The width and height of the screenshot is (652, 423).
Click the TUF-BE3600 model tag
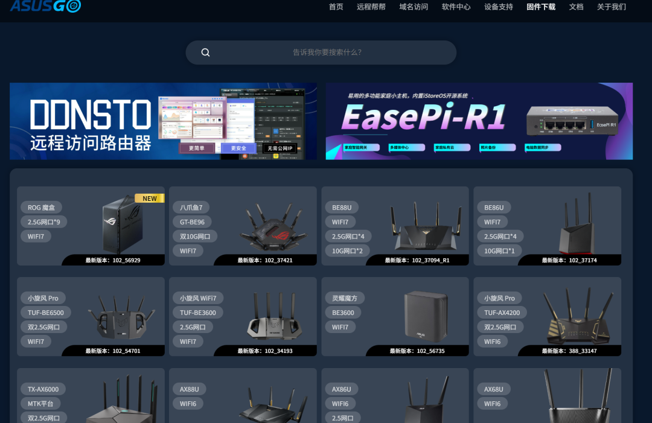point(198,313)
